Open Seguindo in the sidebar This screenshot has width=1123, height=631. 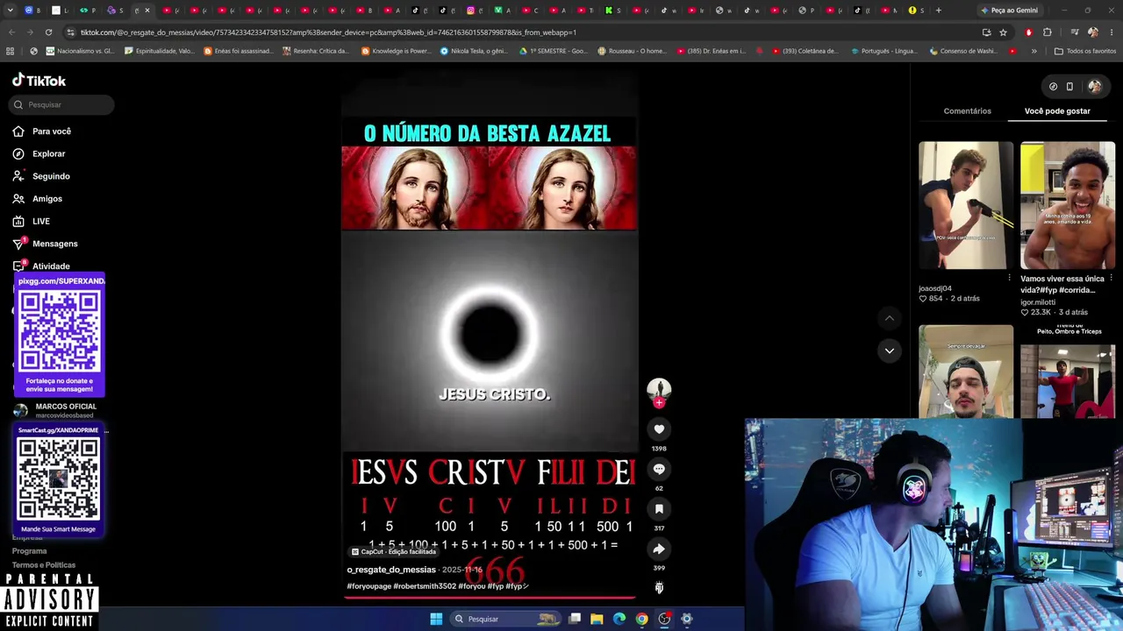41,176
